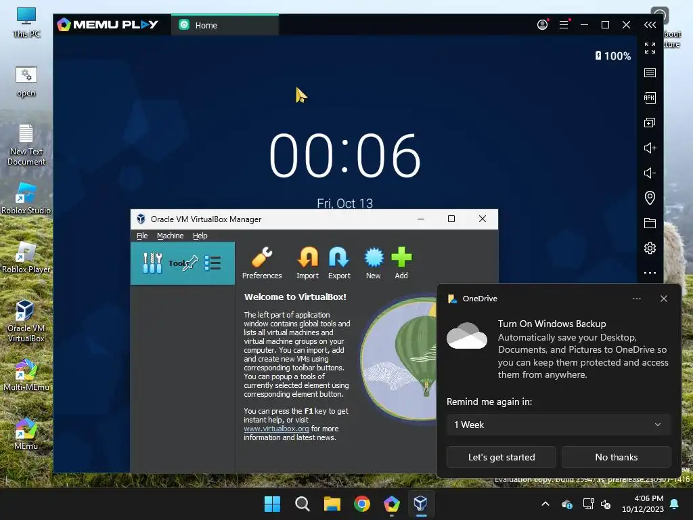Open MEmu keyboard mapping icon
The height and width of the screenshot is (520, 693).
coord(650,72)
